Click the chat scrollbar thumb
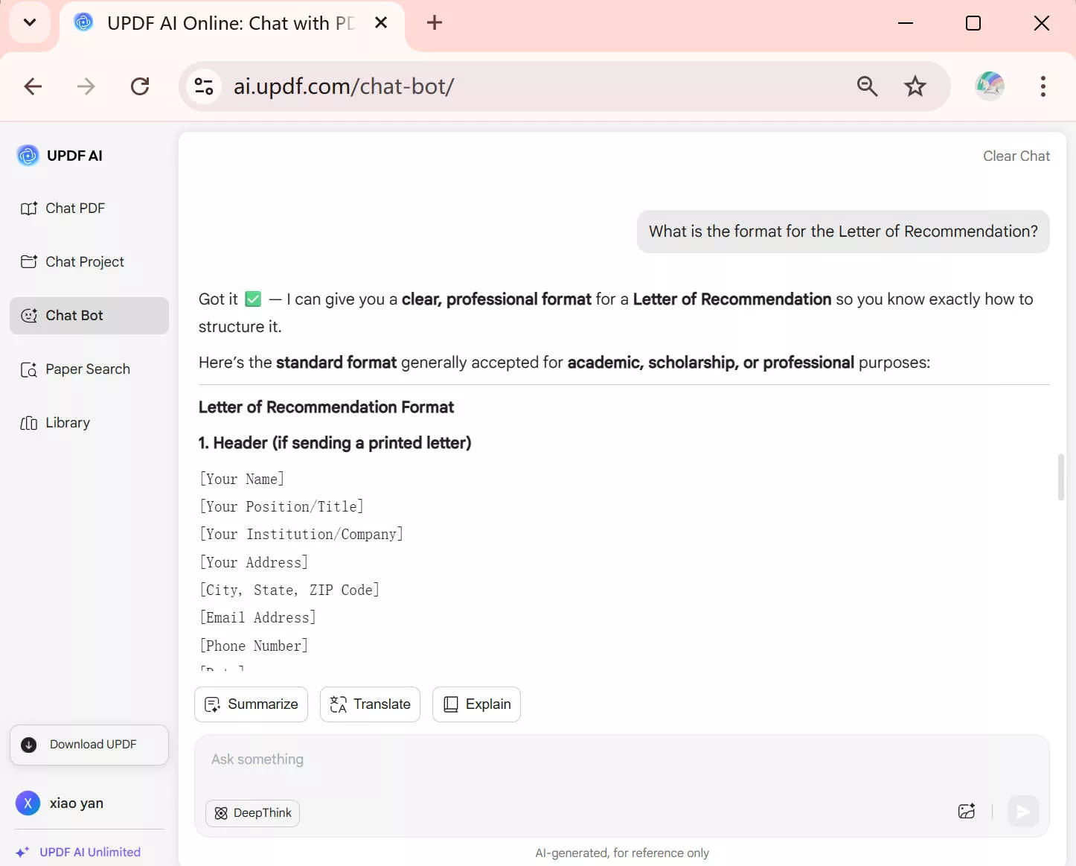The width and height of the screenshot is (1076, 866). [x=1061, y=477]
